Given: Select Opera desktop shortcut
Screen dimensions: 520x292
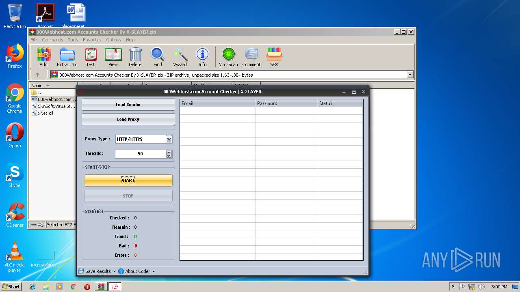Looking at the screenshot, I should (15, 135).
